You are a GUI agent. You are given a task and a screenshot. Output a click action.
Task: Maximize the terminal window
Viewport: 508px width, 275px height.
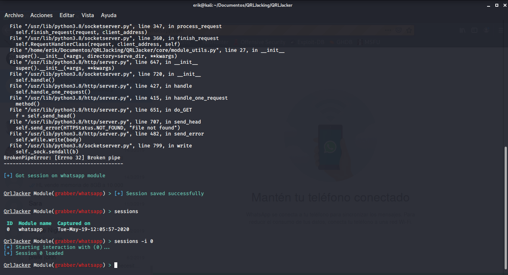tap(496, 5)
